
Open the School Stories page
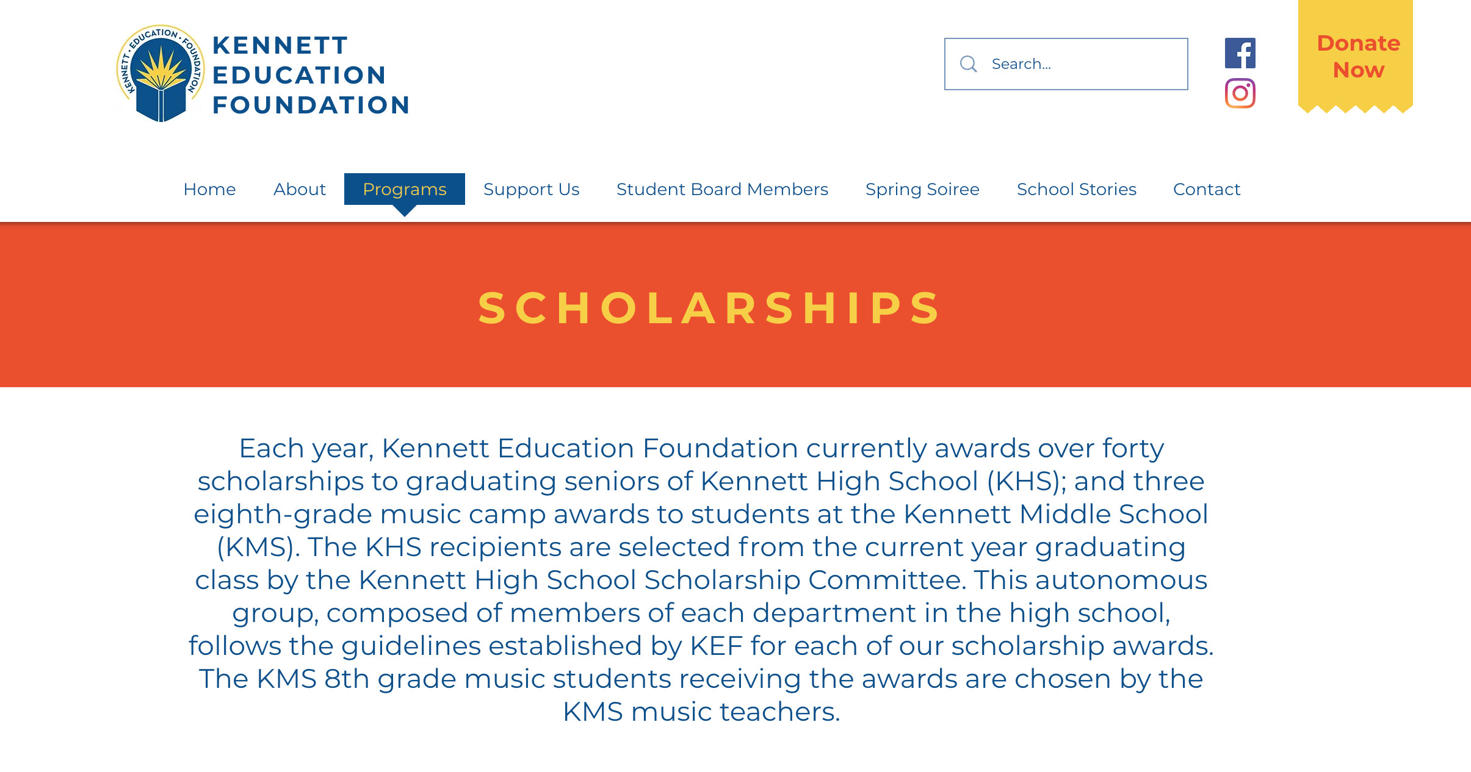(1077, 189)
